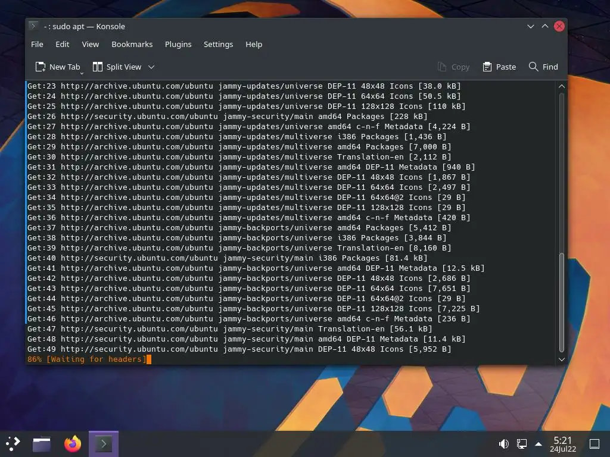The image size is (610, 457).
Task: Open the Help menu
Action: (x=254, y=44)
